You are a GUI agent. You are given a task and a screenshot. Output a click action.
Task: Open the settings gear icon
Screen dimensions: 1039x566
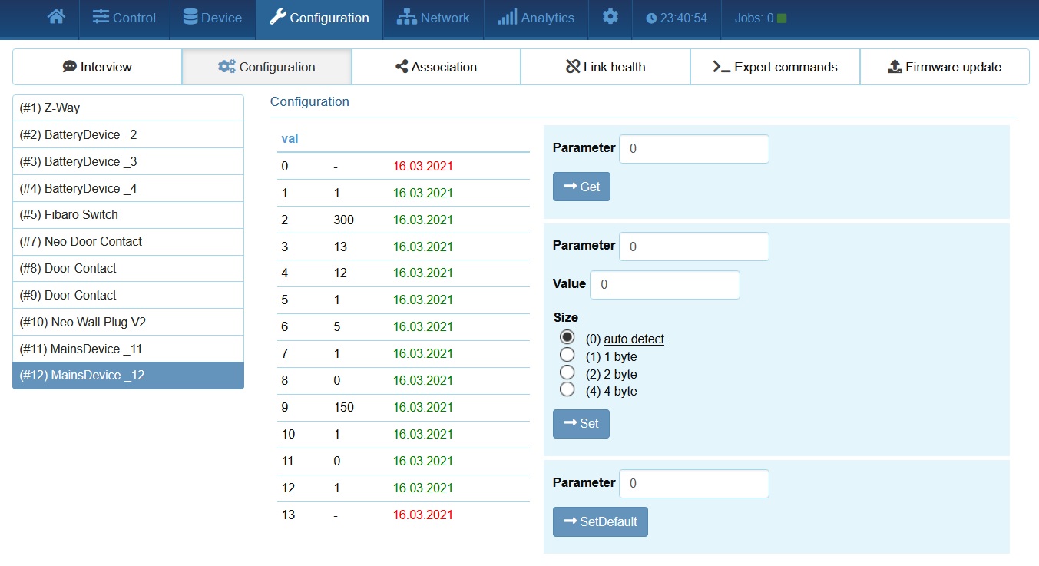610,17
